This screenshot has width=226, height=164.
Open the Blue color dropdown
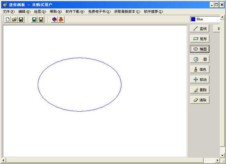[x=205, y=19]
